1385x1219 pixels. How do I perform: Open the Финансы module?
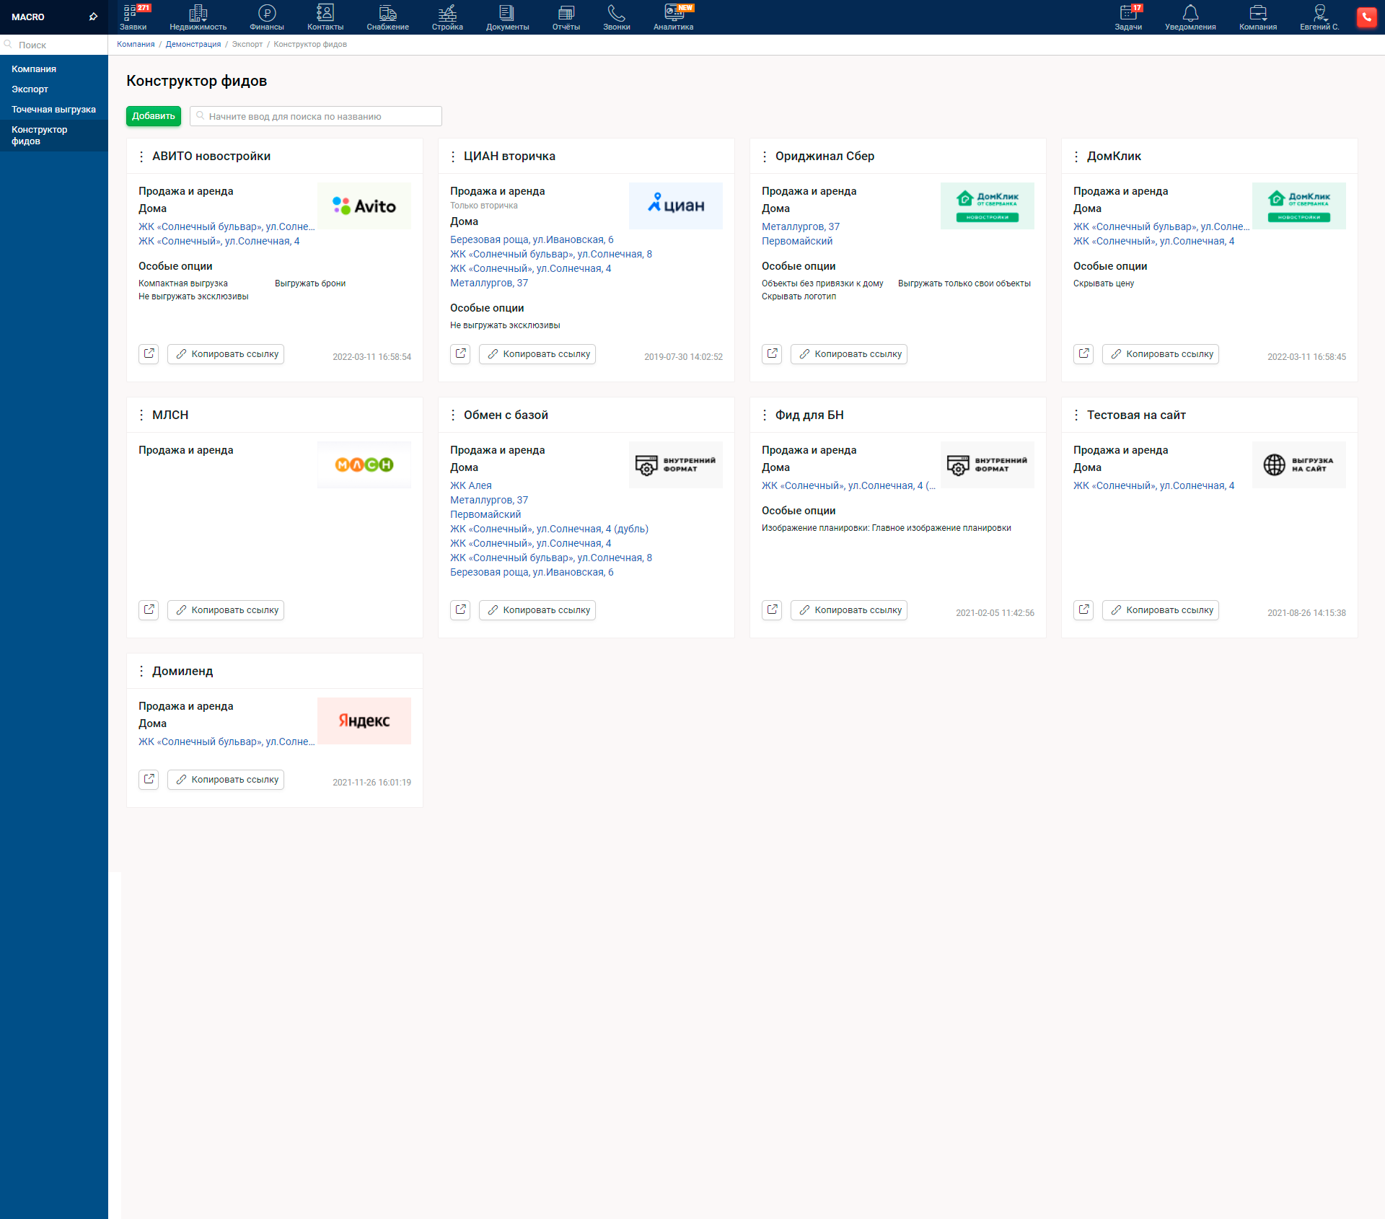click(266, 17)
